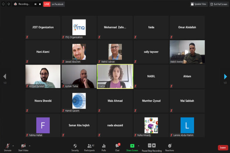Expand Share Screen options arrow
This screenshot has height=153, width=230.
[x=139, y=146]
